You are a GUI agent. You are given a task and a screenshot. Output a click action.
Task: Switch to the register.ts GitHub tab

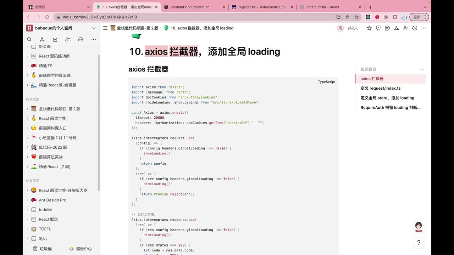[262, 7]
